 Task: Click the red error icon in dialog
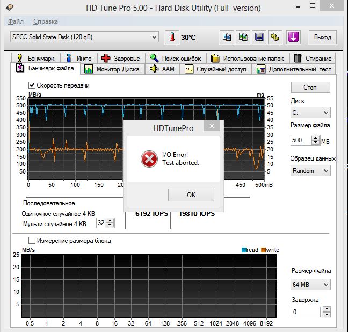[x=149, y=159]
